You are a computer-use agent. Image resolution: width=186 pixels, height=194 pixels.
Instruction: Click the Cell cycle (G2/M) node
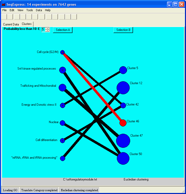pyautogui.click(x=62, y=52)
